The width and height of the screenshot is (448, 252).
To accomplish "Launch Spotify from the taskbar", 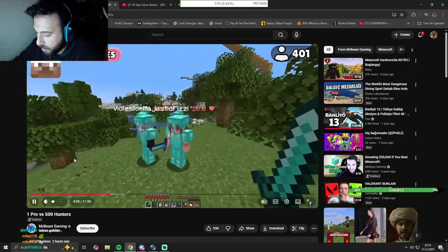I will click(119, 247).
